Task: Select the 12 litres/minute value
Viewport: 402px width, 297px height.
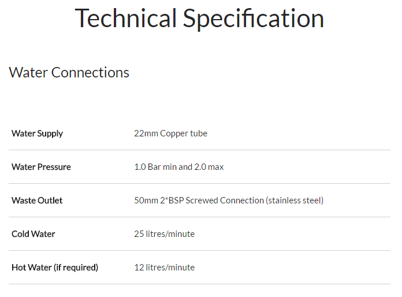Action: click(x=165, y=268)
